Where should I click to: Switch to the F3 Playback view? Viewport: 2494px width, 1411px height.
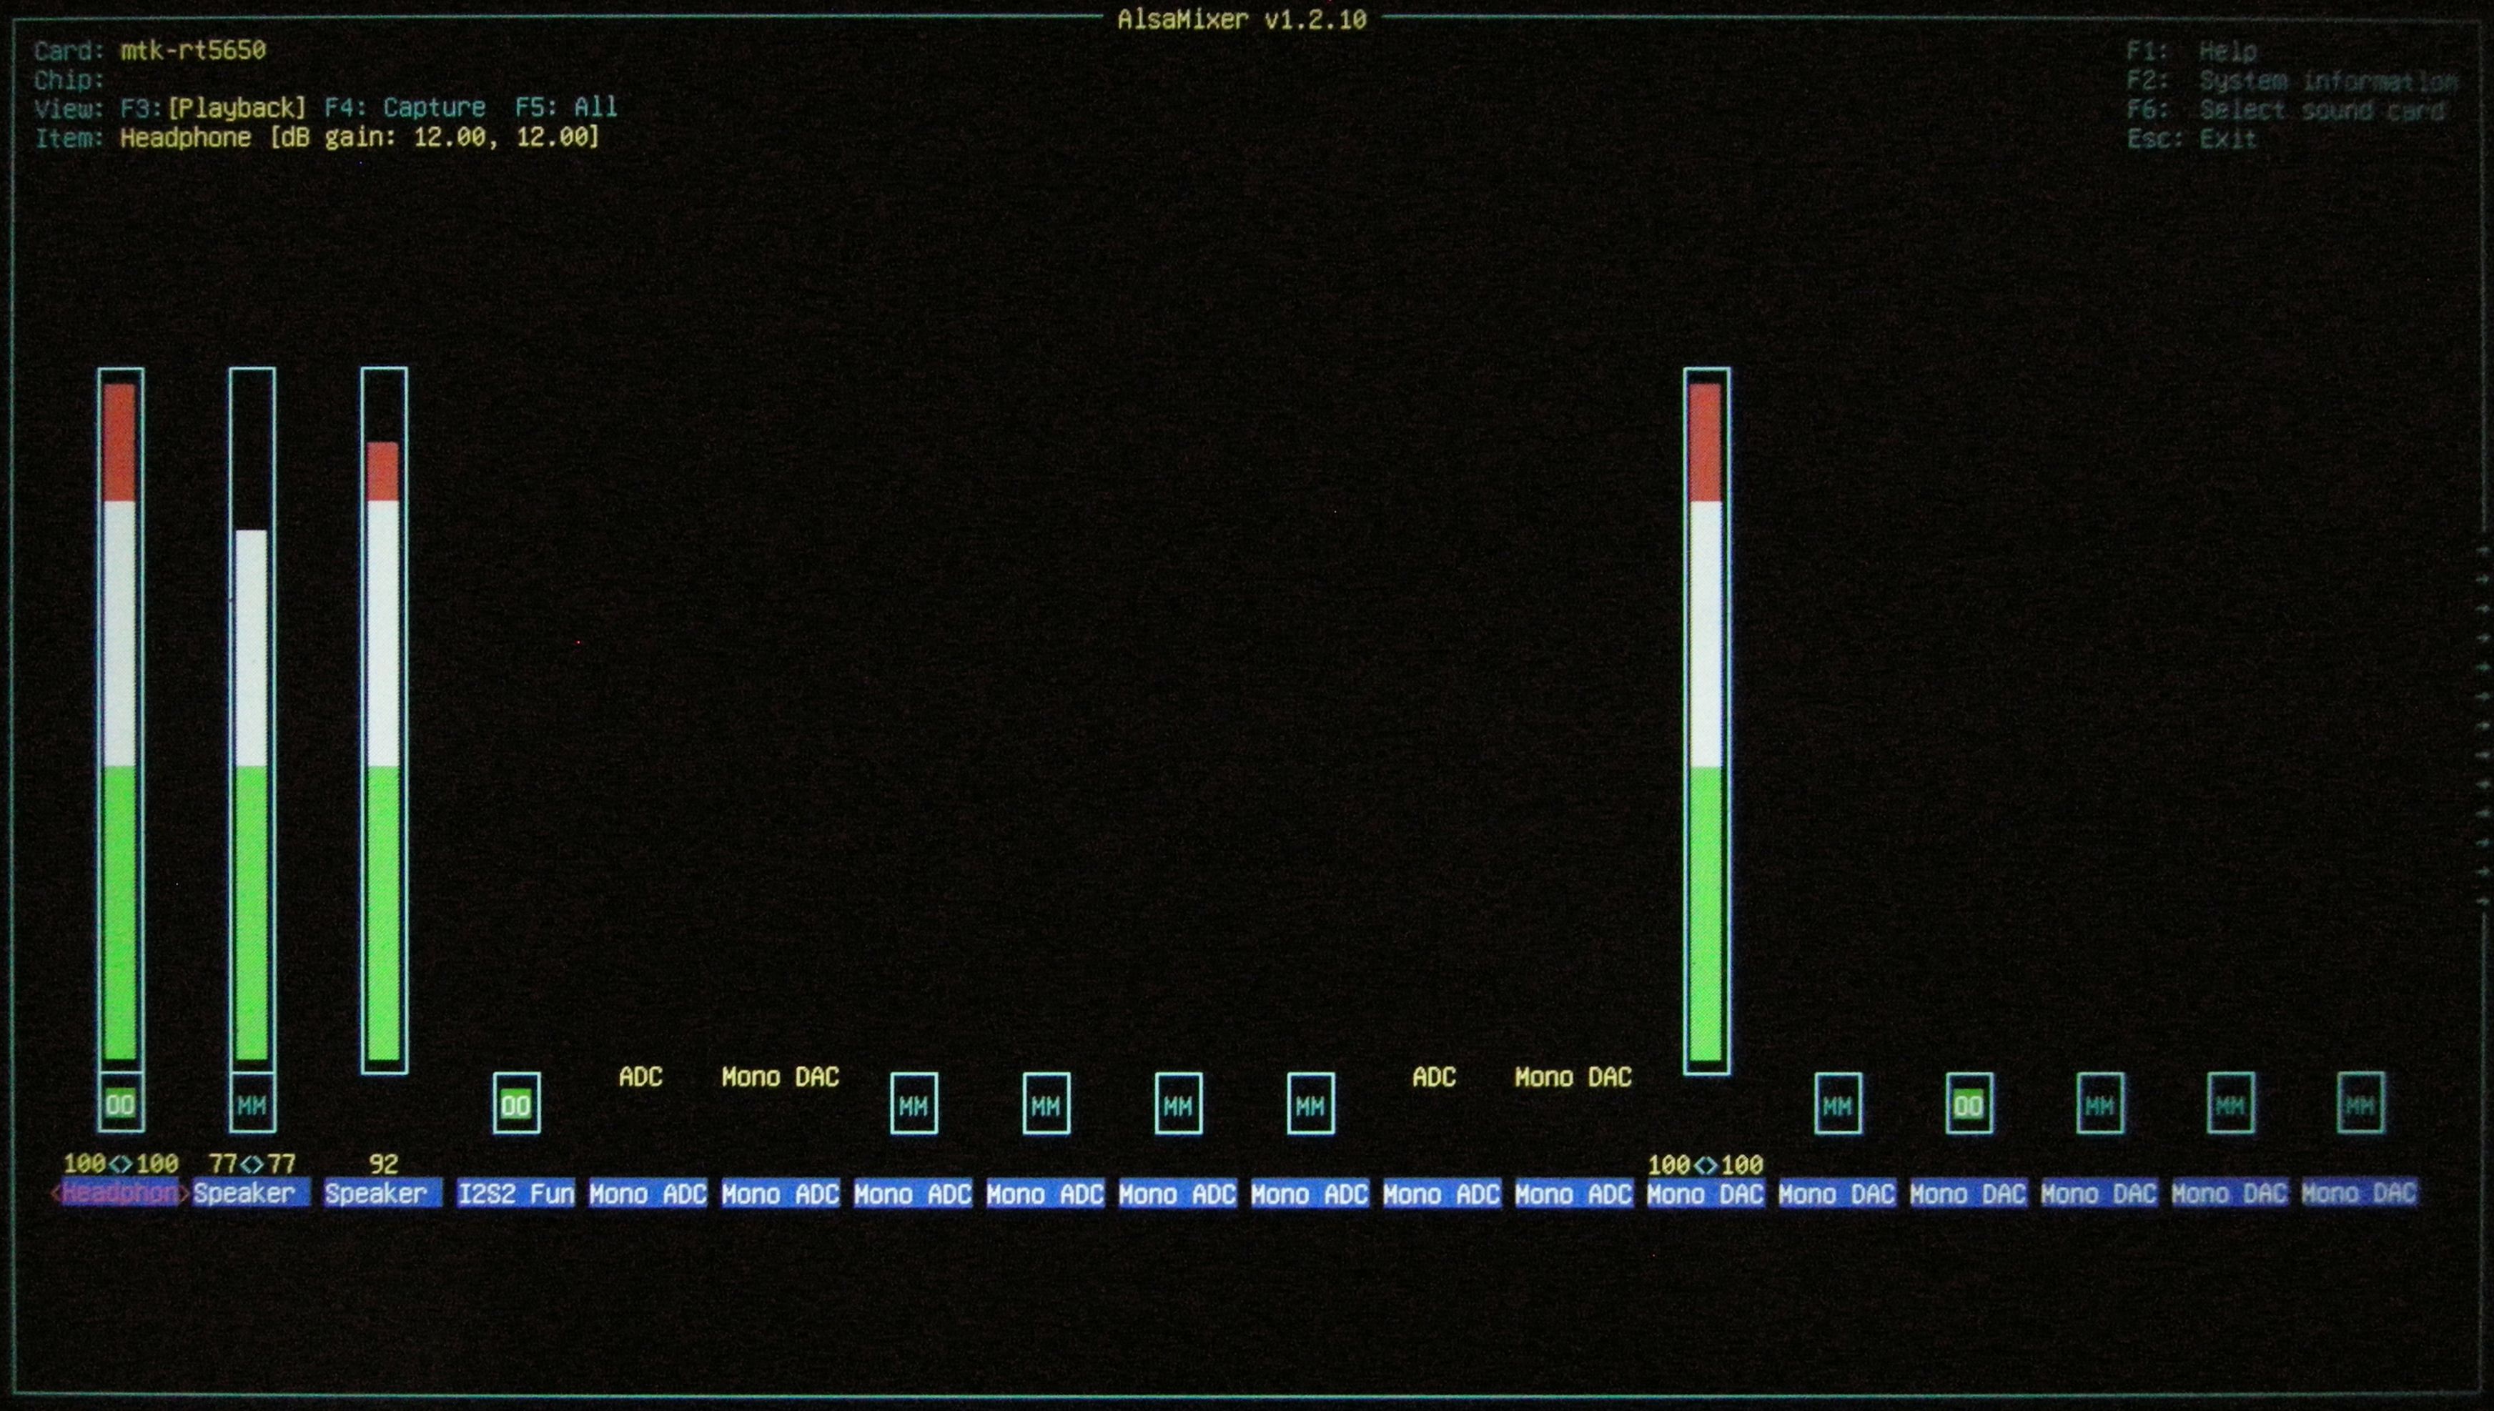point(213,107)
